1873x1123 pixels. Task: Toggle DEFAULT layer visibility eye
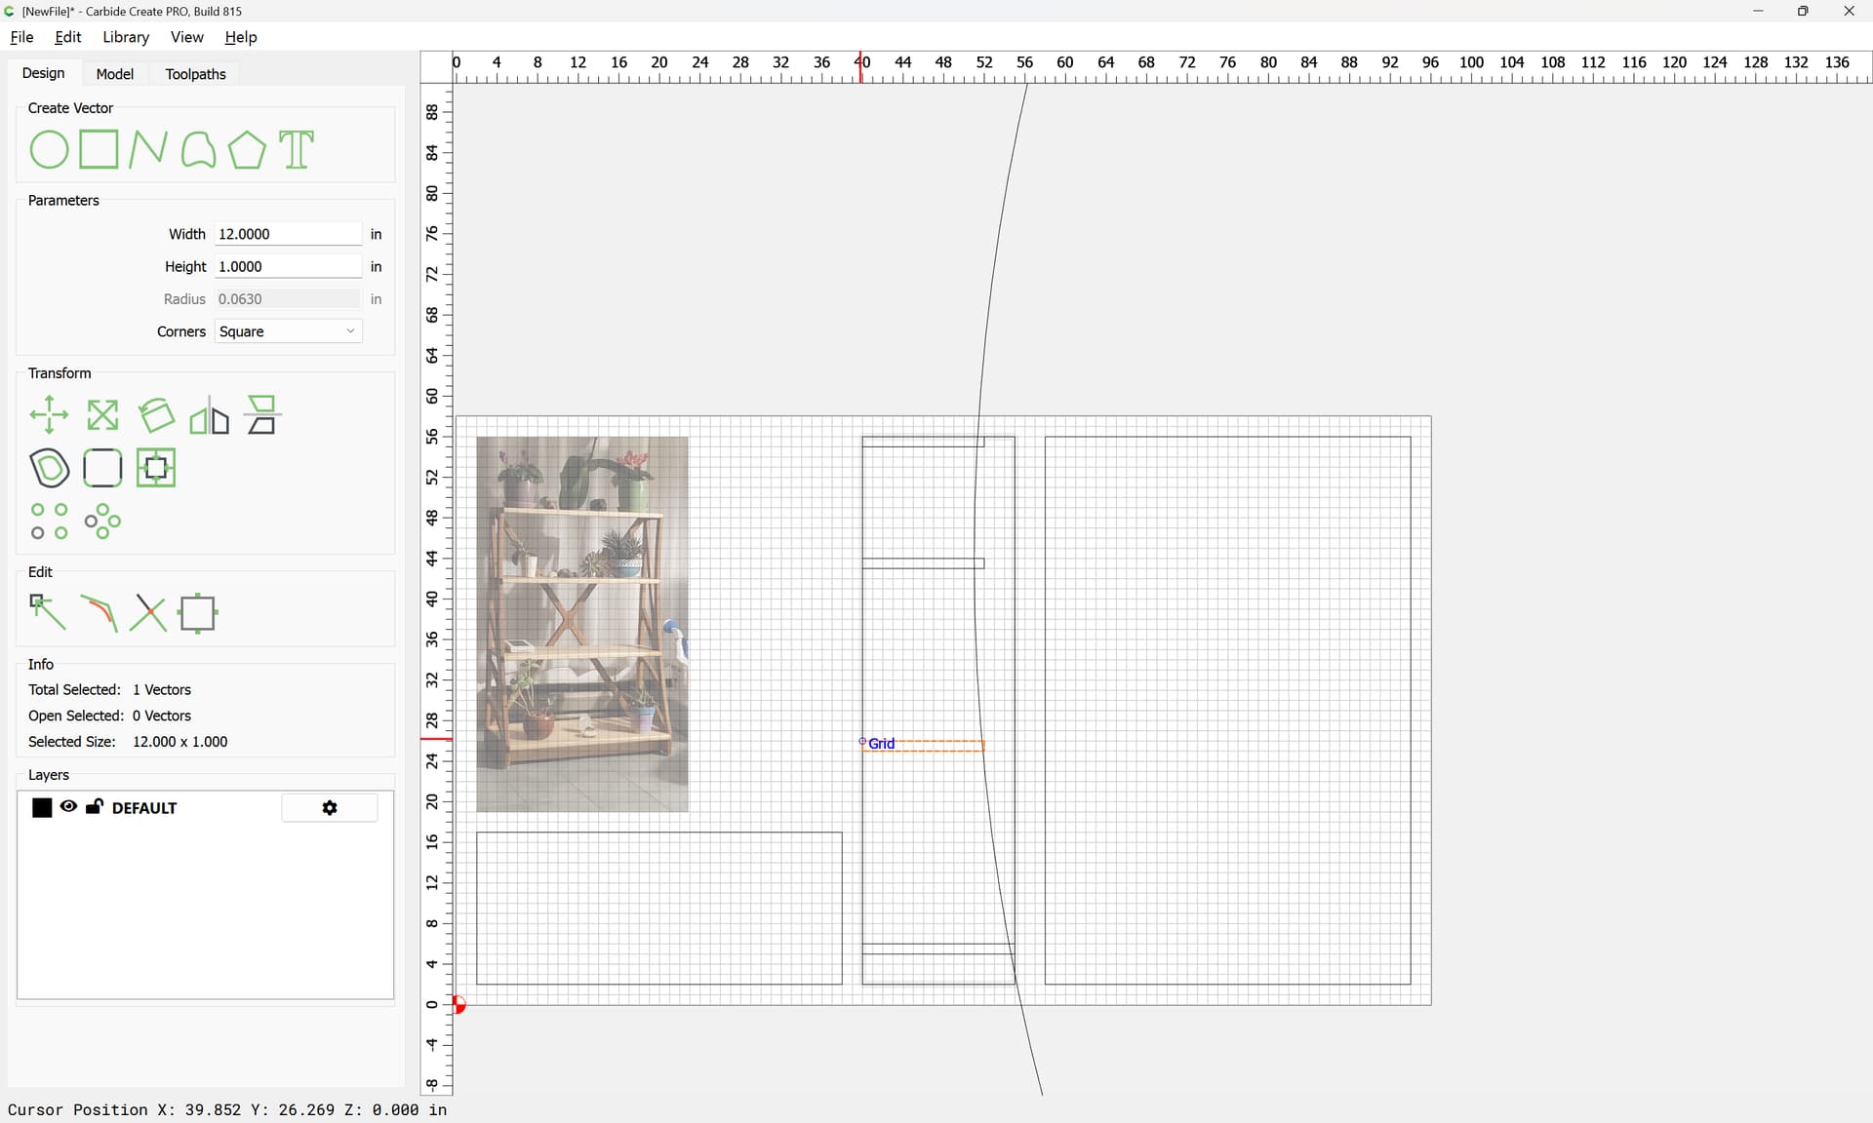tap(68, 807)
